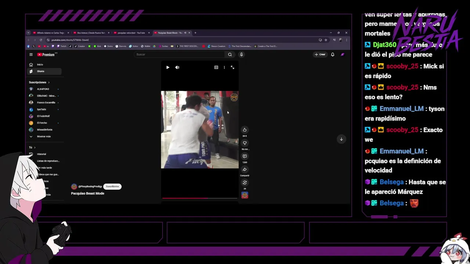Open the channel watermark logo on video
Screen dimensions: 470x264
(234, 97)
